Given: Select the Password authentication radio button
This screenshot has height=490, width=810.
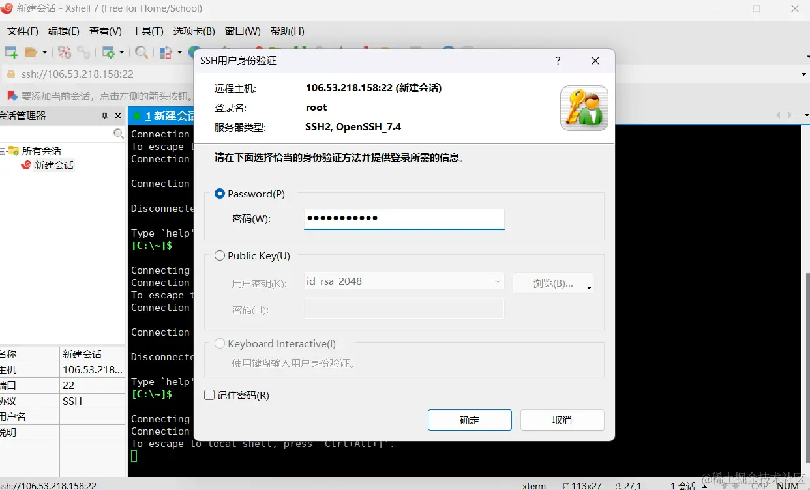Looking at the screenshot, I should click(220, 194).
